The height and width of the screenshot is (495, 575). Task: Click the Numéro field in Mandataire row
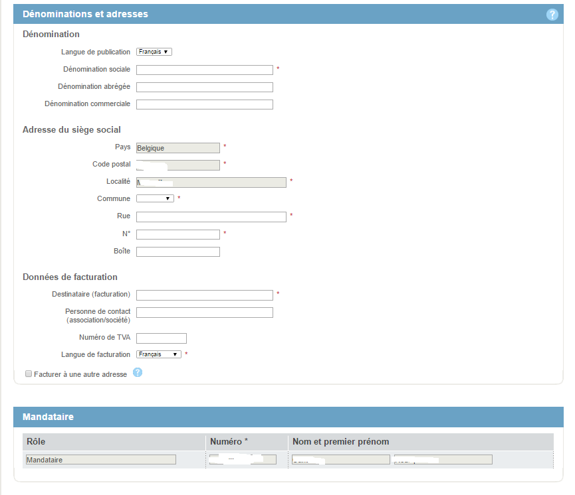(x=242, y=459)
